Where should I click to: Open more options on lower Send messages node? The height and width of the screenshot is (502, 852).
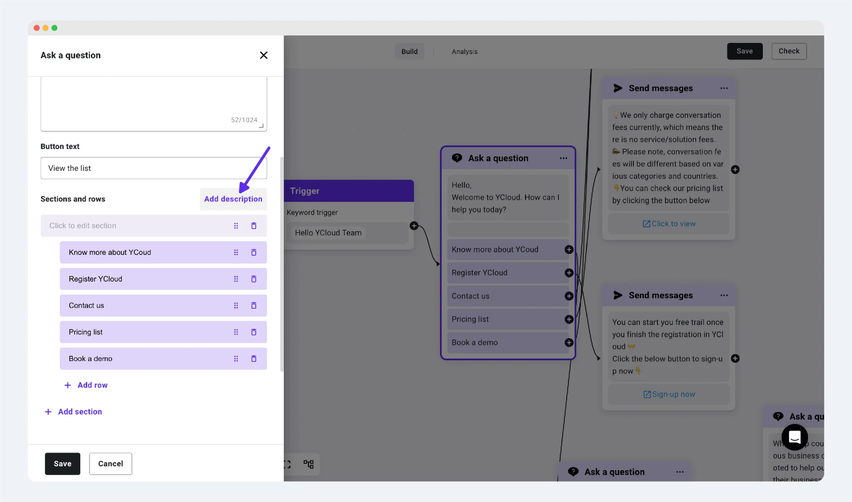click(724, 295)
